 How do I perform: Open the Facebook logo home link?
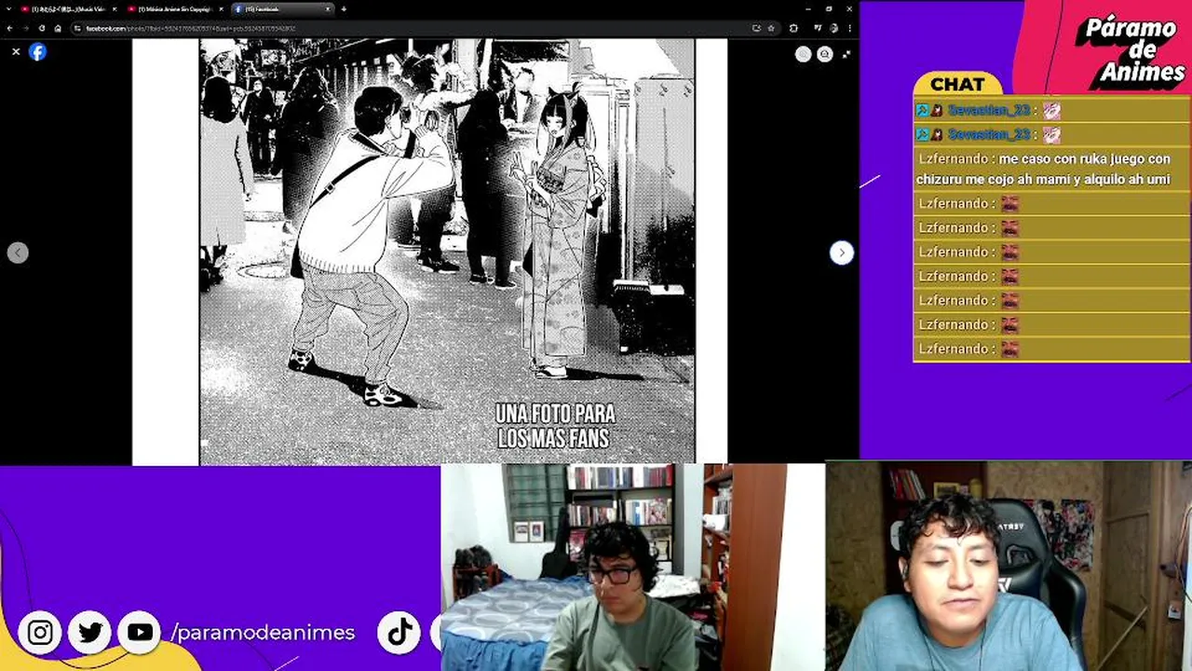click(37, 52)
